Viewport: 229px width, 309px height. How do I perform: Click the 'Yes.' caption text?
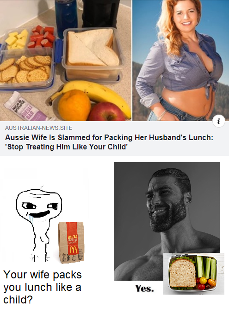point(145,289)
